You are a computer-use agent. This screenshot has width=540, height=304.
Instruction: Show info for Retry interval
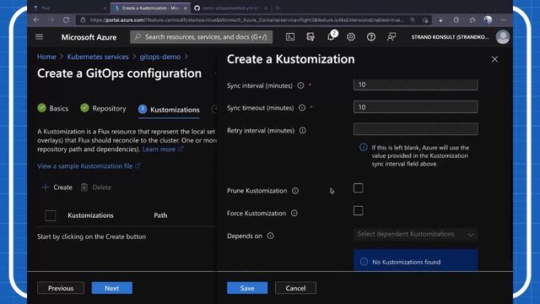pos(302,130)
